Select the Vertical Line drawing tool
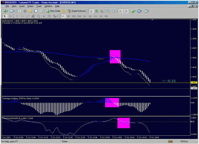199x144 pixels. point(17,16)
